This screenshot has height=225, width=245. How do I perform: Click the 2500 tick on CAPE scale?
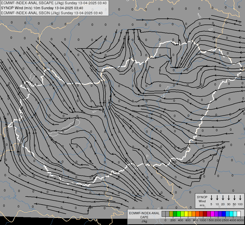[225, 220]
